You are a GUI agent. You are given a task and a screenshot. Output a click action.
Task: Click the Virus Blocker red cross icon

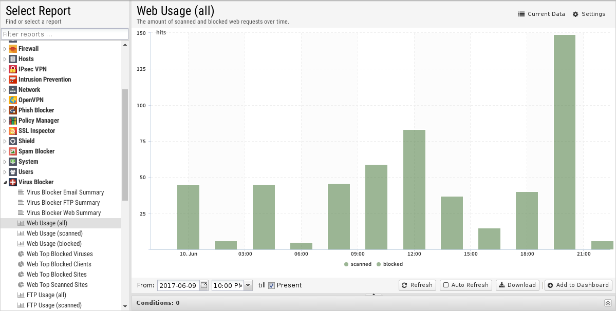12,182
